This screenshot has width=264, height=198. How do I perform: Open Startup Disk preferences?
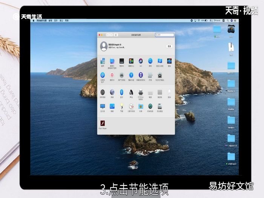coord(160,106)
